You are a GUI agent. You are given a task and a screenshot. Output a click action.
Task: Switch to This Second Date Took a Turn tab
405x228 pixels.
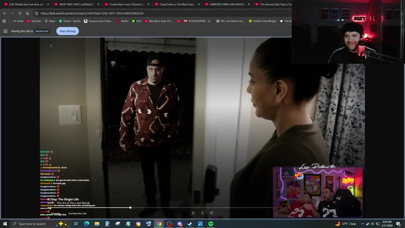[272, 4]
